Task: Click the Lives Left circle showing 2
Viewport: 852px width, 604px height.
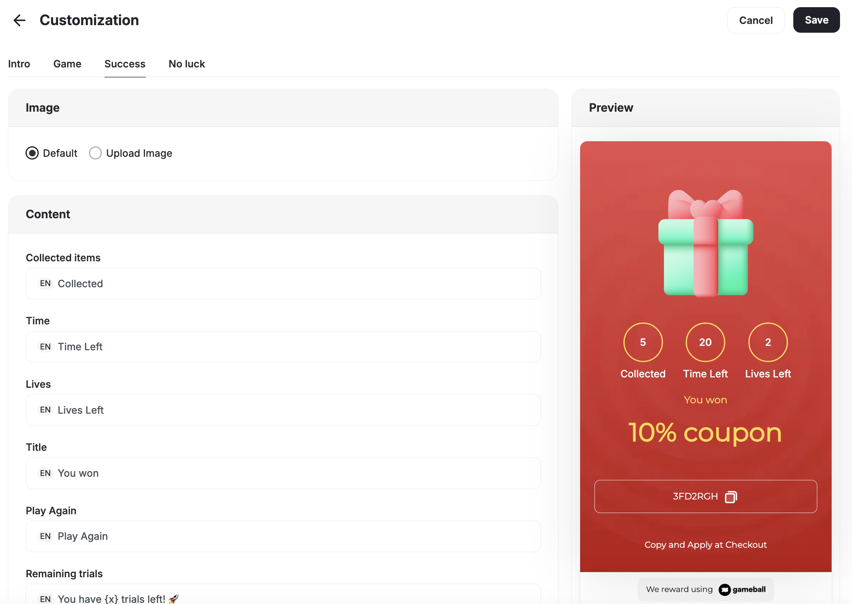Action: [768, 342]
